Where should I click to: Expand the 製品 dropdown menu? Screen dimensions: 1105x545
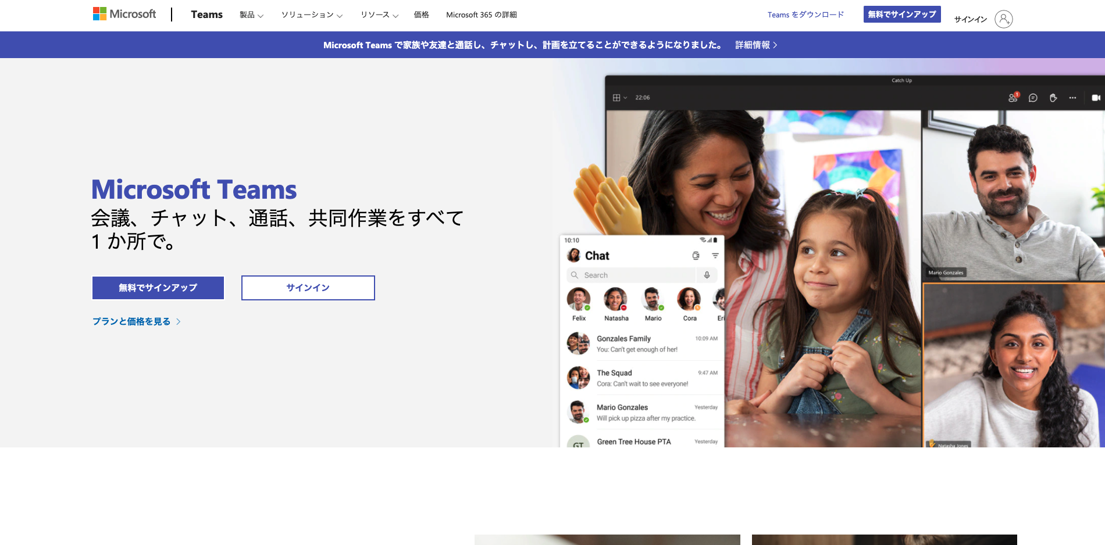pos(251,15)
